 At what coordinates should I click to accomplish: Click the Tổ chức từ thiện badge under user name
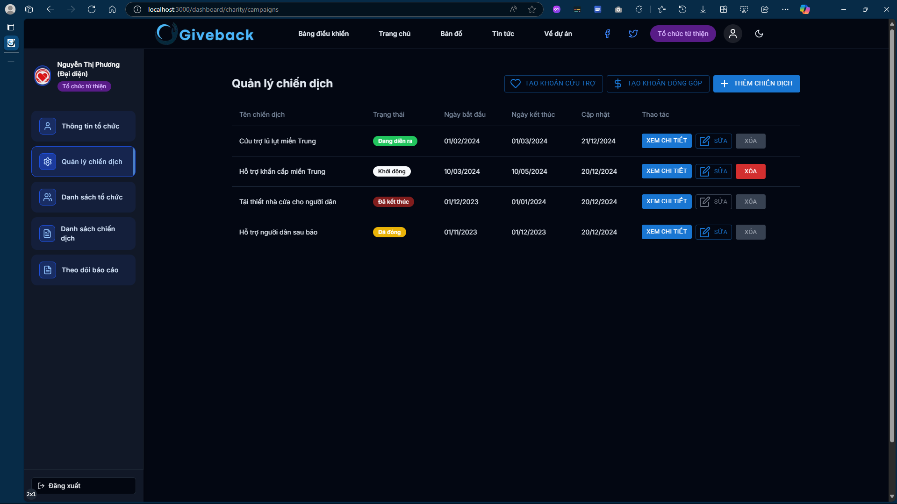[84, 86]
